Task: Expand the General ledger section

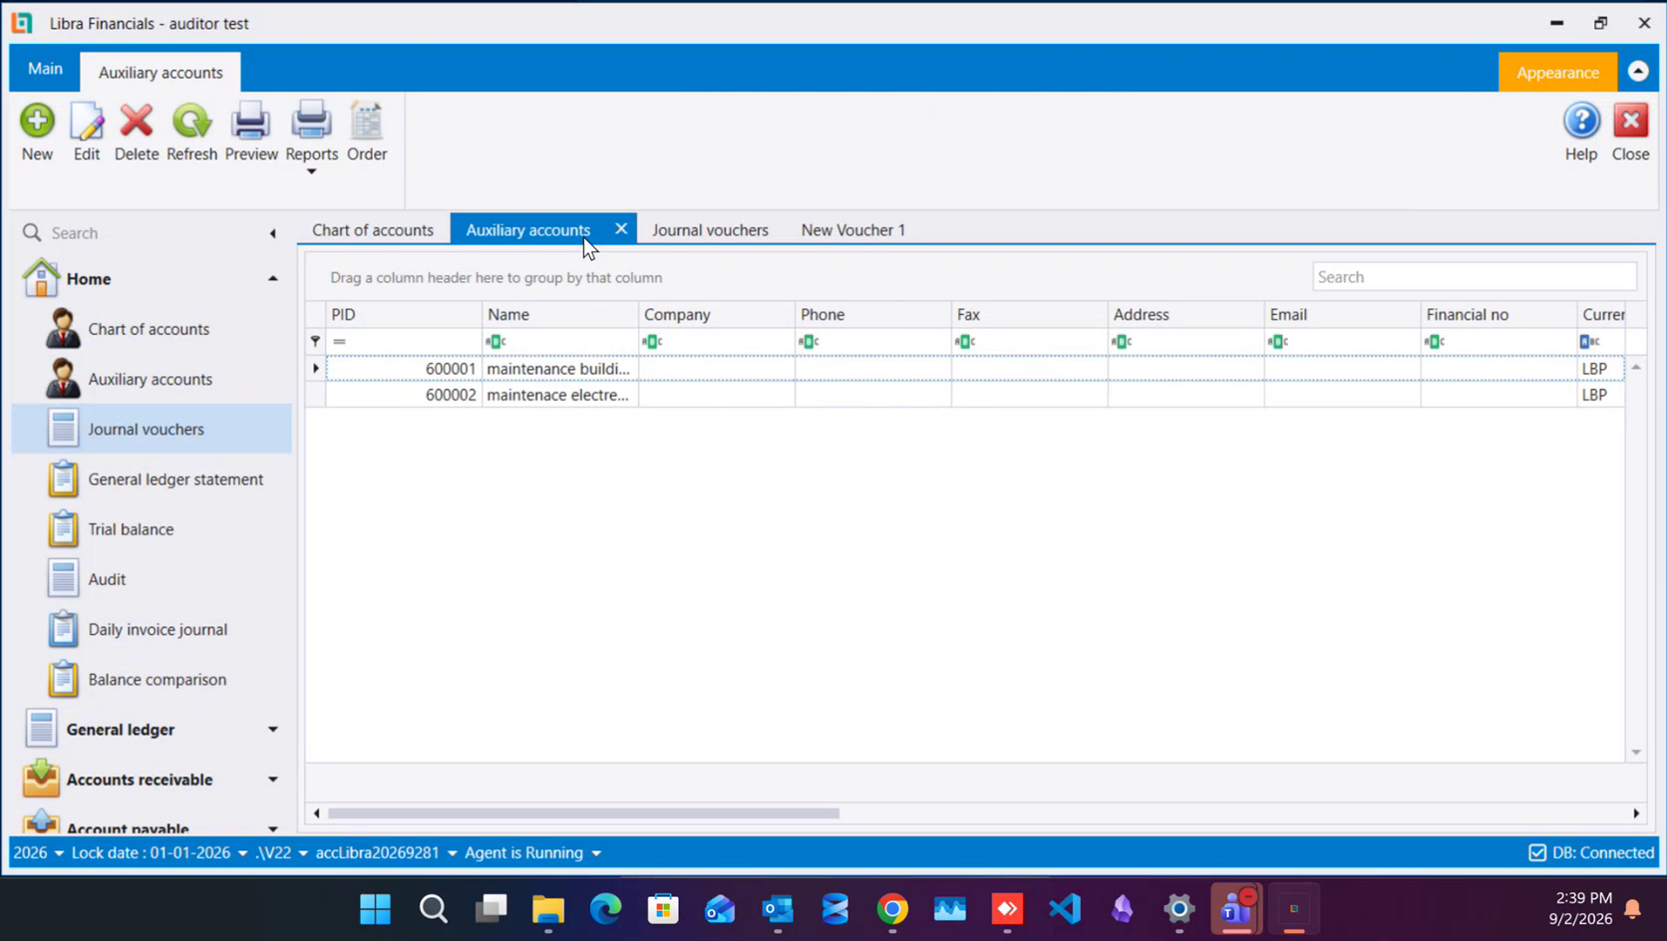Action: point(272,730)
